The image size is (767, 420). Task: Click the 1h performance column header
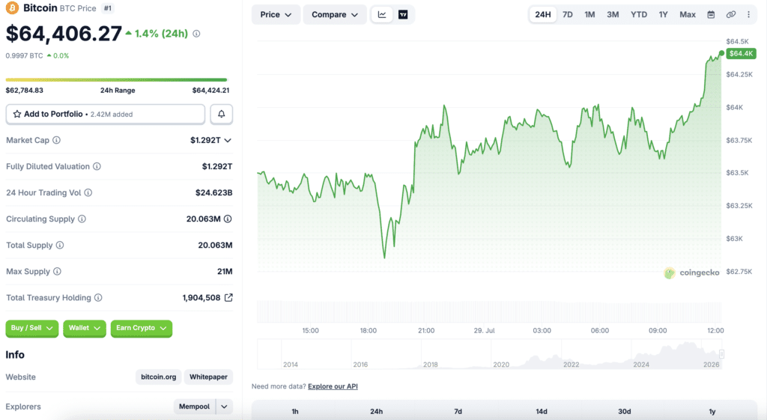(295, 411)
